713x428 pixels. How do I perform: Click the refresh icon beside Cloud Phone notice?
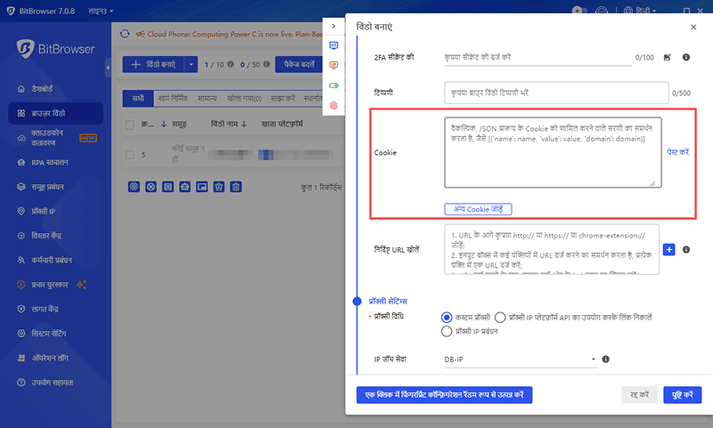[125, 35]
